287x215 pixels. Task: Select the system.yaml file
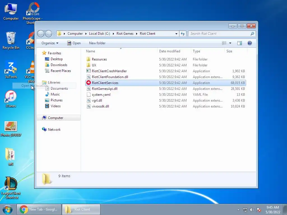(101, 95)
